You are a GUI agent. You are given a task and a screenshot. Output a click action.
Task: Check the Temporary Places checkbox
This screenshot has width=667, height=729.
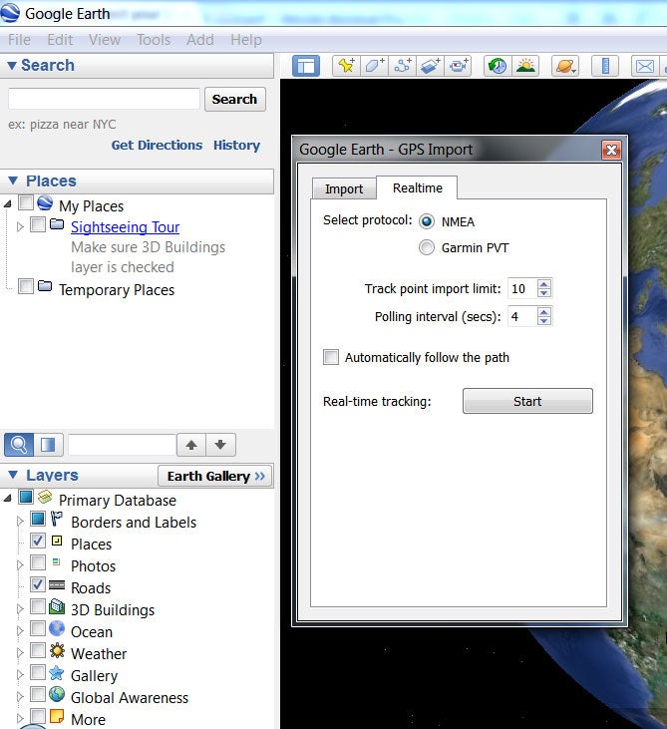26,286
